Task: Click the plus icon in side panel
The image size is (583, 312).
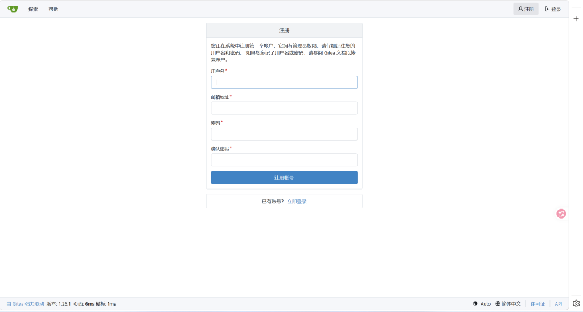Action: pyautogui.click(x=576, y=19)
